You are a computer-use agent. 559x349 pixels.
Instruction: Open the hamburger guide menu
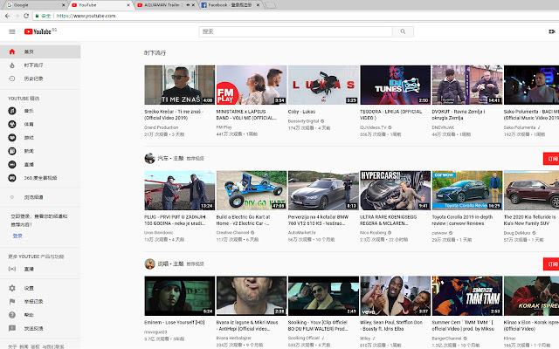point(11,32)
